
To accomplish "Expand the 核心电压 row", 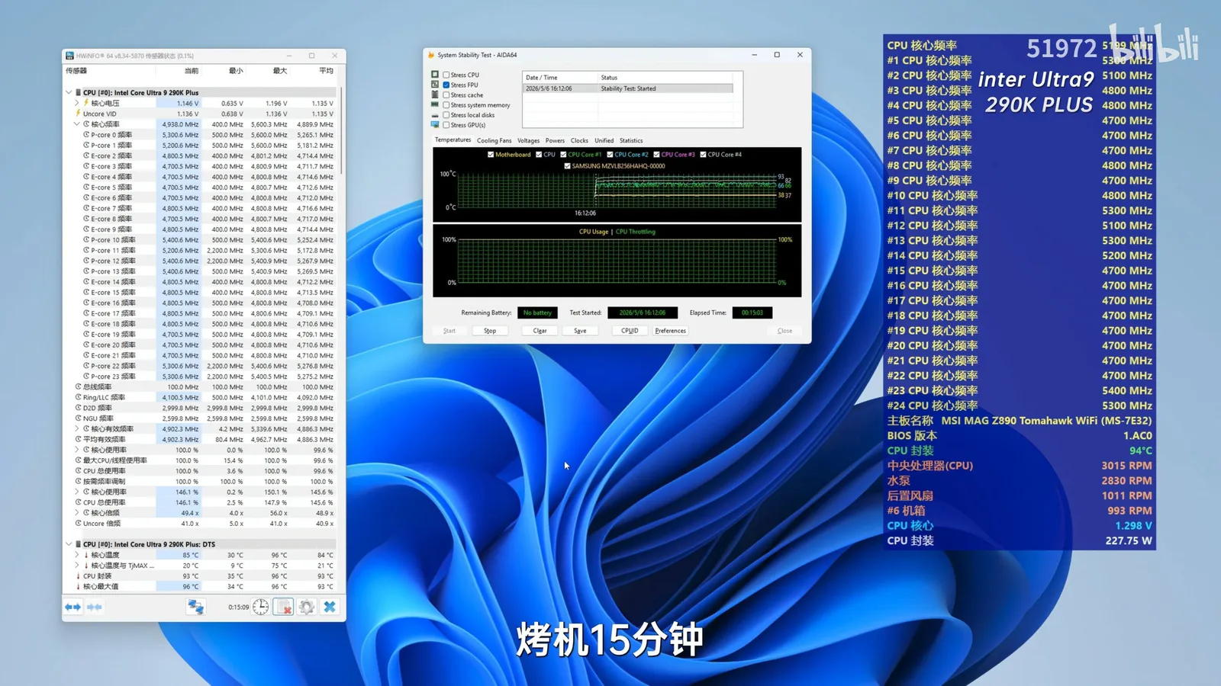I will pyautogui.click(x=77, y=103).
